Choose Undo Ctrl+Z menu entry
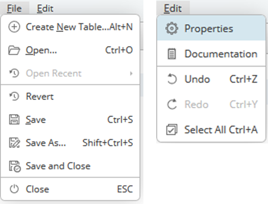Viewport: 268px width, 204px height. click(x=211, y=79)
